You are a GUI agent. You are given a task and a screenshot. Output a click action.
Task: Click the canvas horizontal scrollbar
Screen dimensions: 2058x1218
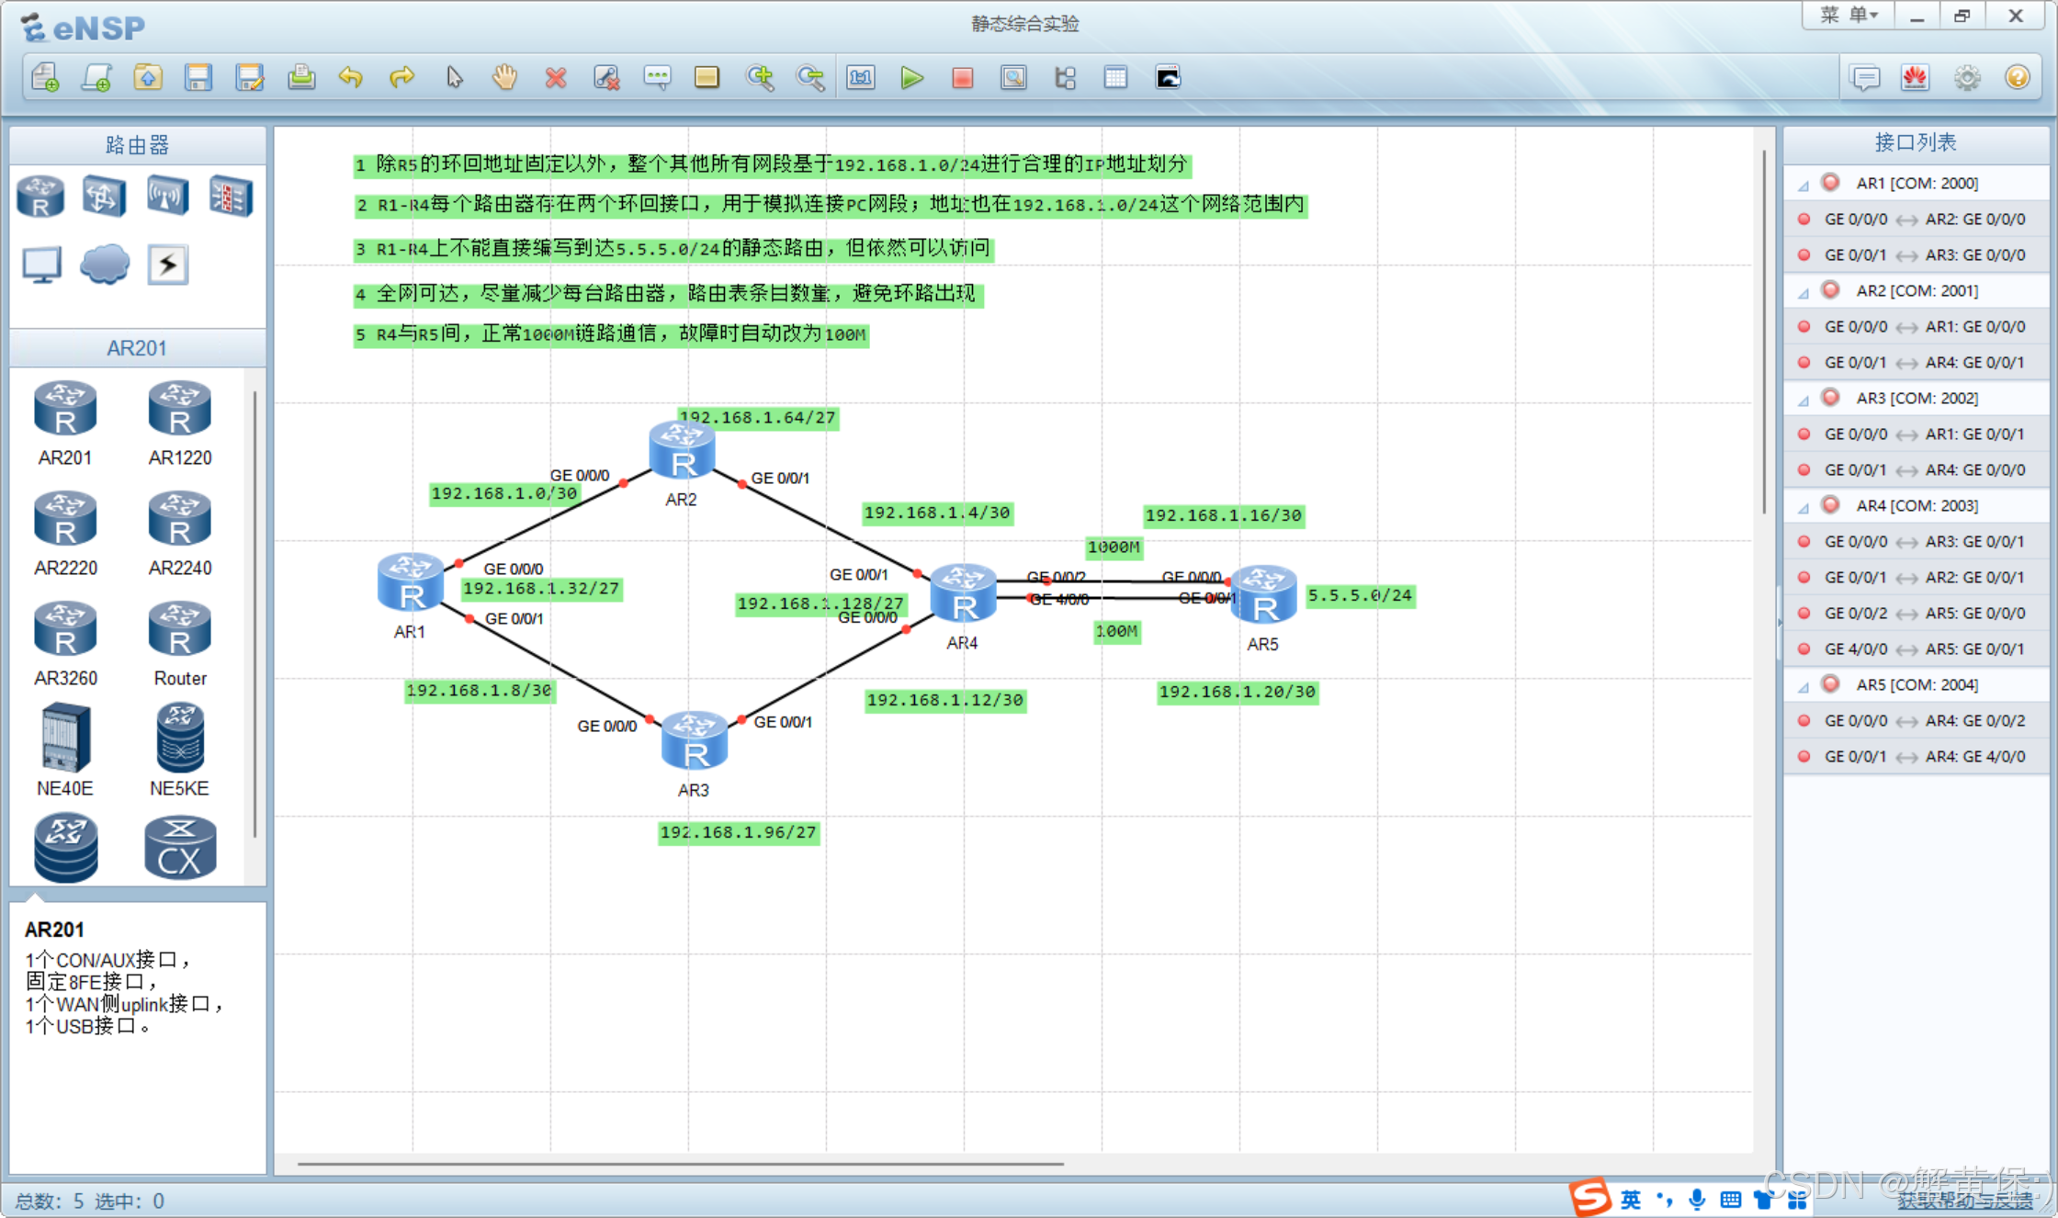pyautogui.click(x=680, y=1164)
